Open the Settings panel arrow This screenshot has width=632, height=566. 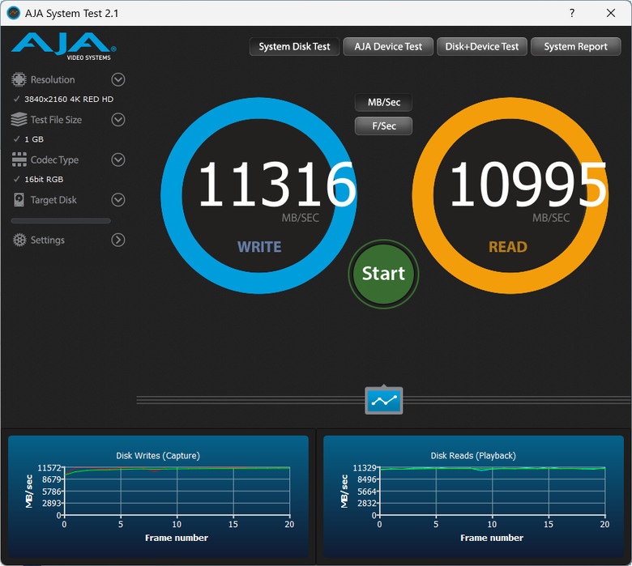(118, 240)
